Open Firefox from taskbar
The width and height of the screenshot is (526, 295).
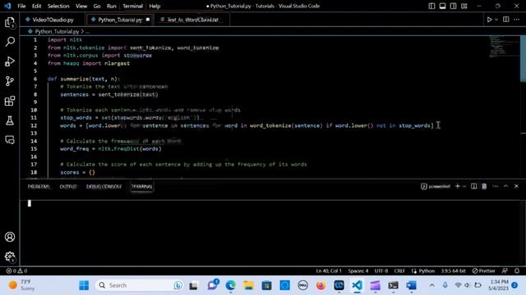click(x=321, y=285)
